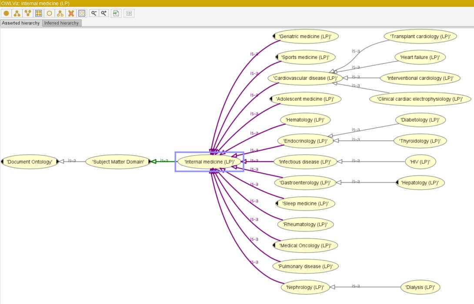474x304 pixels.
Task: Select the 'Pulmonary disease (LP)' node
Action: (x=305, y=266)
